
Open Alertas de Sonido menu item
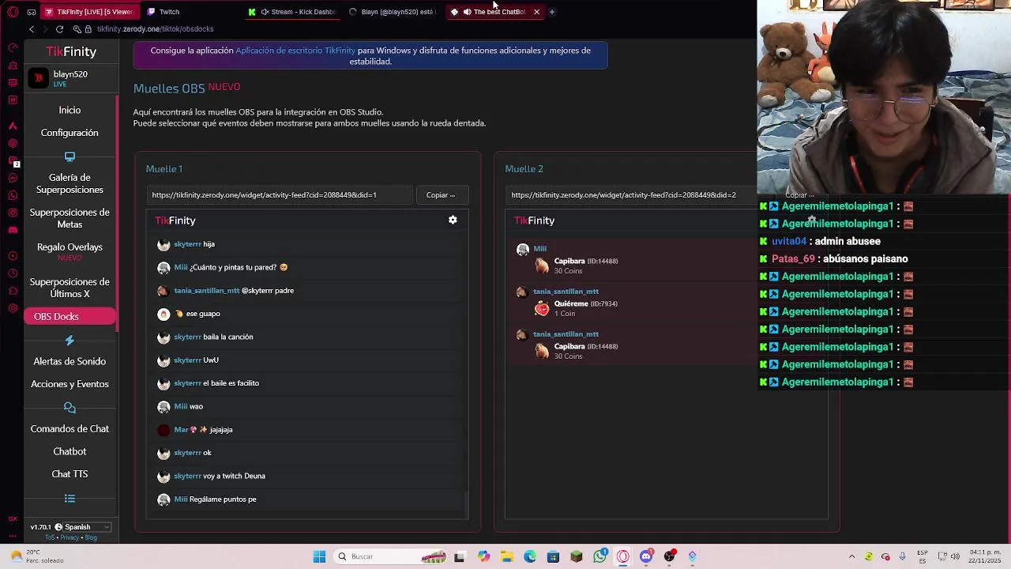coord(70,361)
